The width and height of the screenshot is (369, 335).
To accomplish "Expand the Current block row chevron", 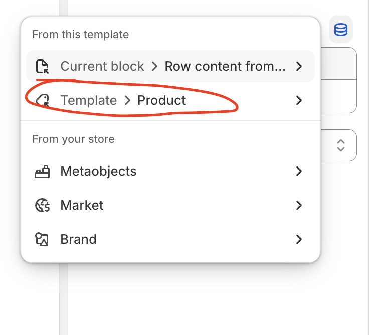I will pos(299,66).
